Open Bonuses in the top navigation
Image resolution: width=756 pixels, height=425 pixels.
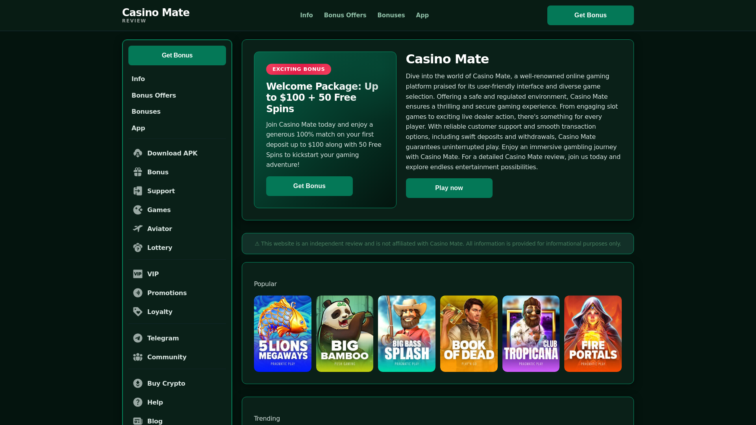point(391,15)
